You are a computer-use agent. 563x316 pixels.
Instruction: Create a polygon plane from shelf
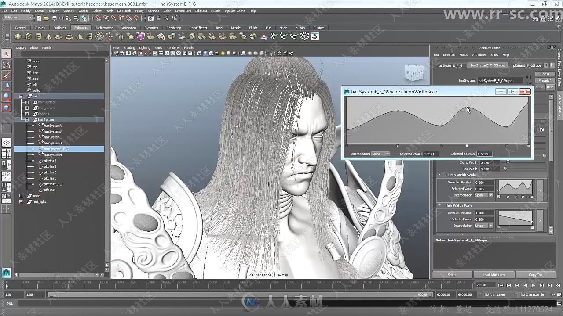pyautogui.click(x=58, y=36)
